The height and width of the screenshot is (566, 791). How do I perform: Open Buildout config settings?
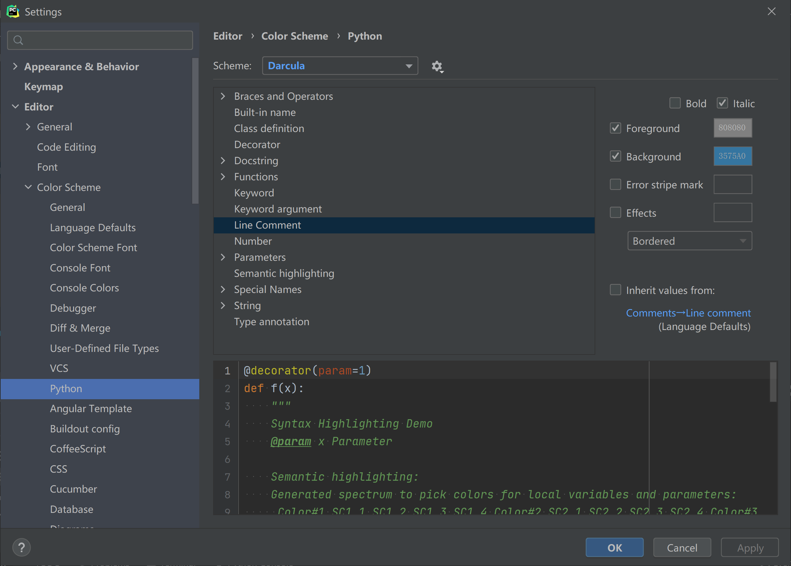pos(85,429)
